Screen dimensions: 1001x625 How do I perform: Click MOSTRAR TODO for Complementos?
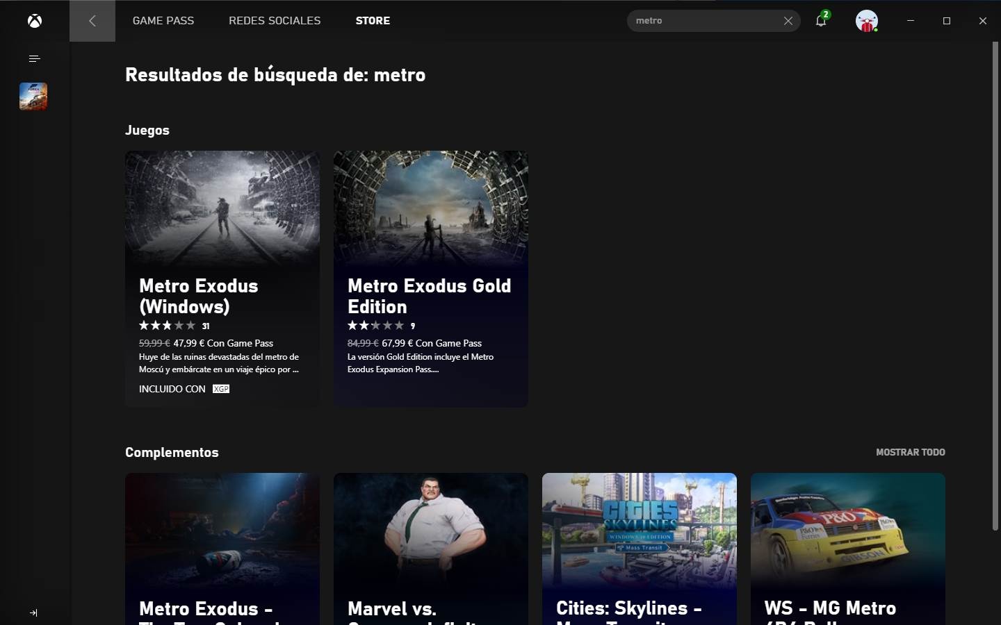point(911,452)
